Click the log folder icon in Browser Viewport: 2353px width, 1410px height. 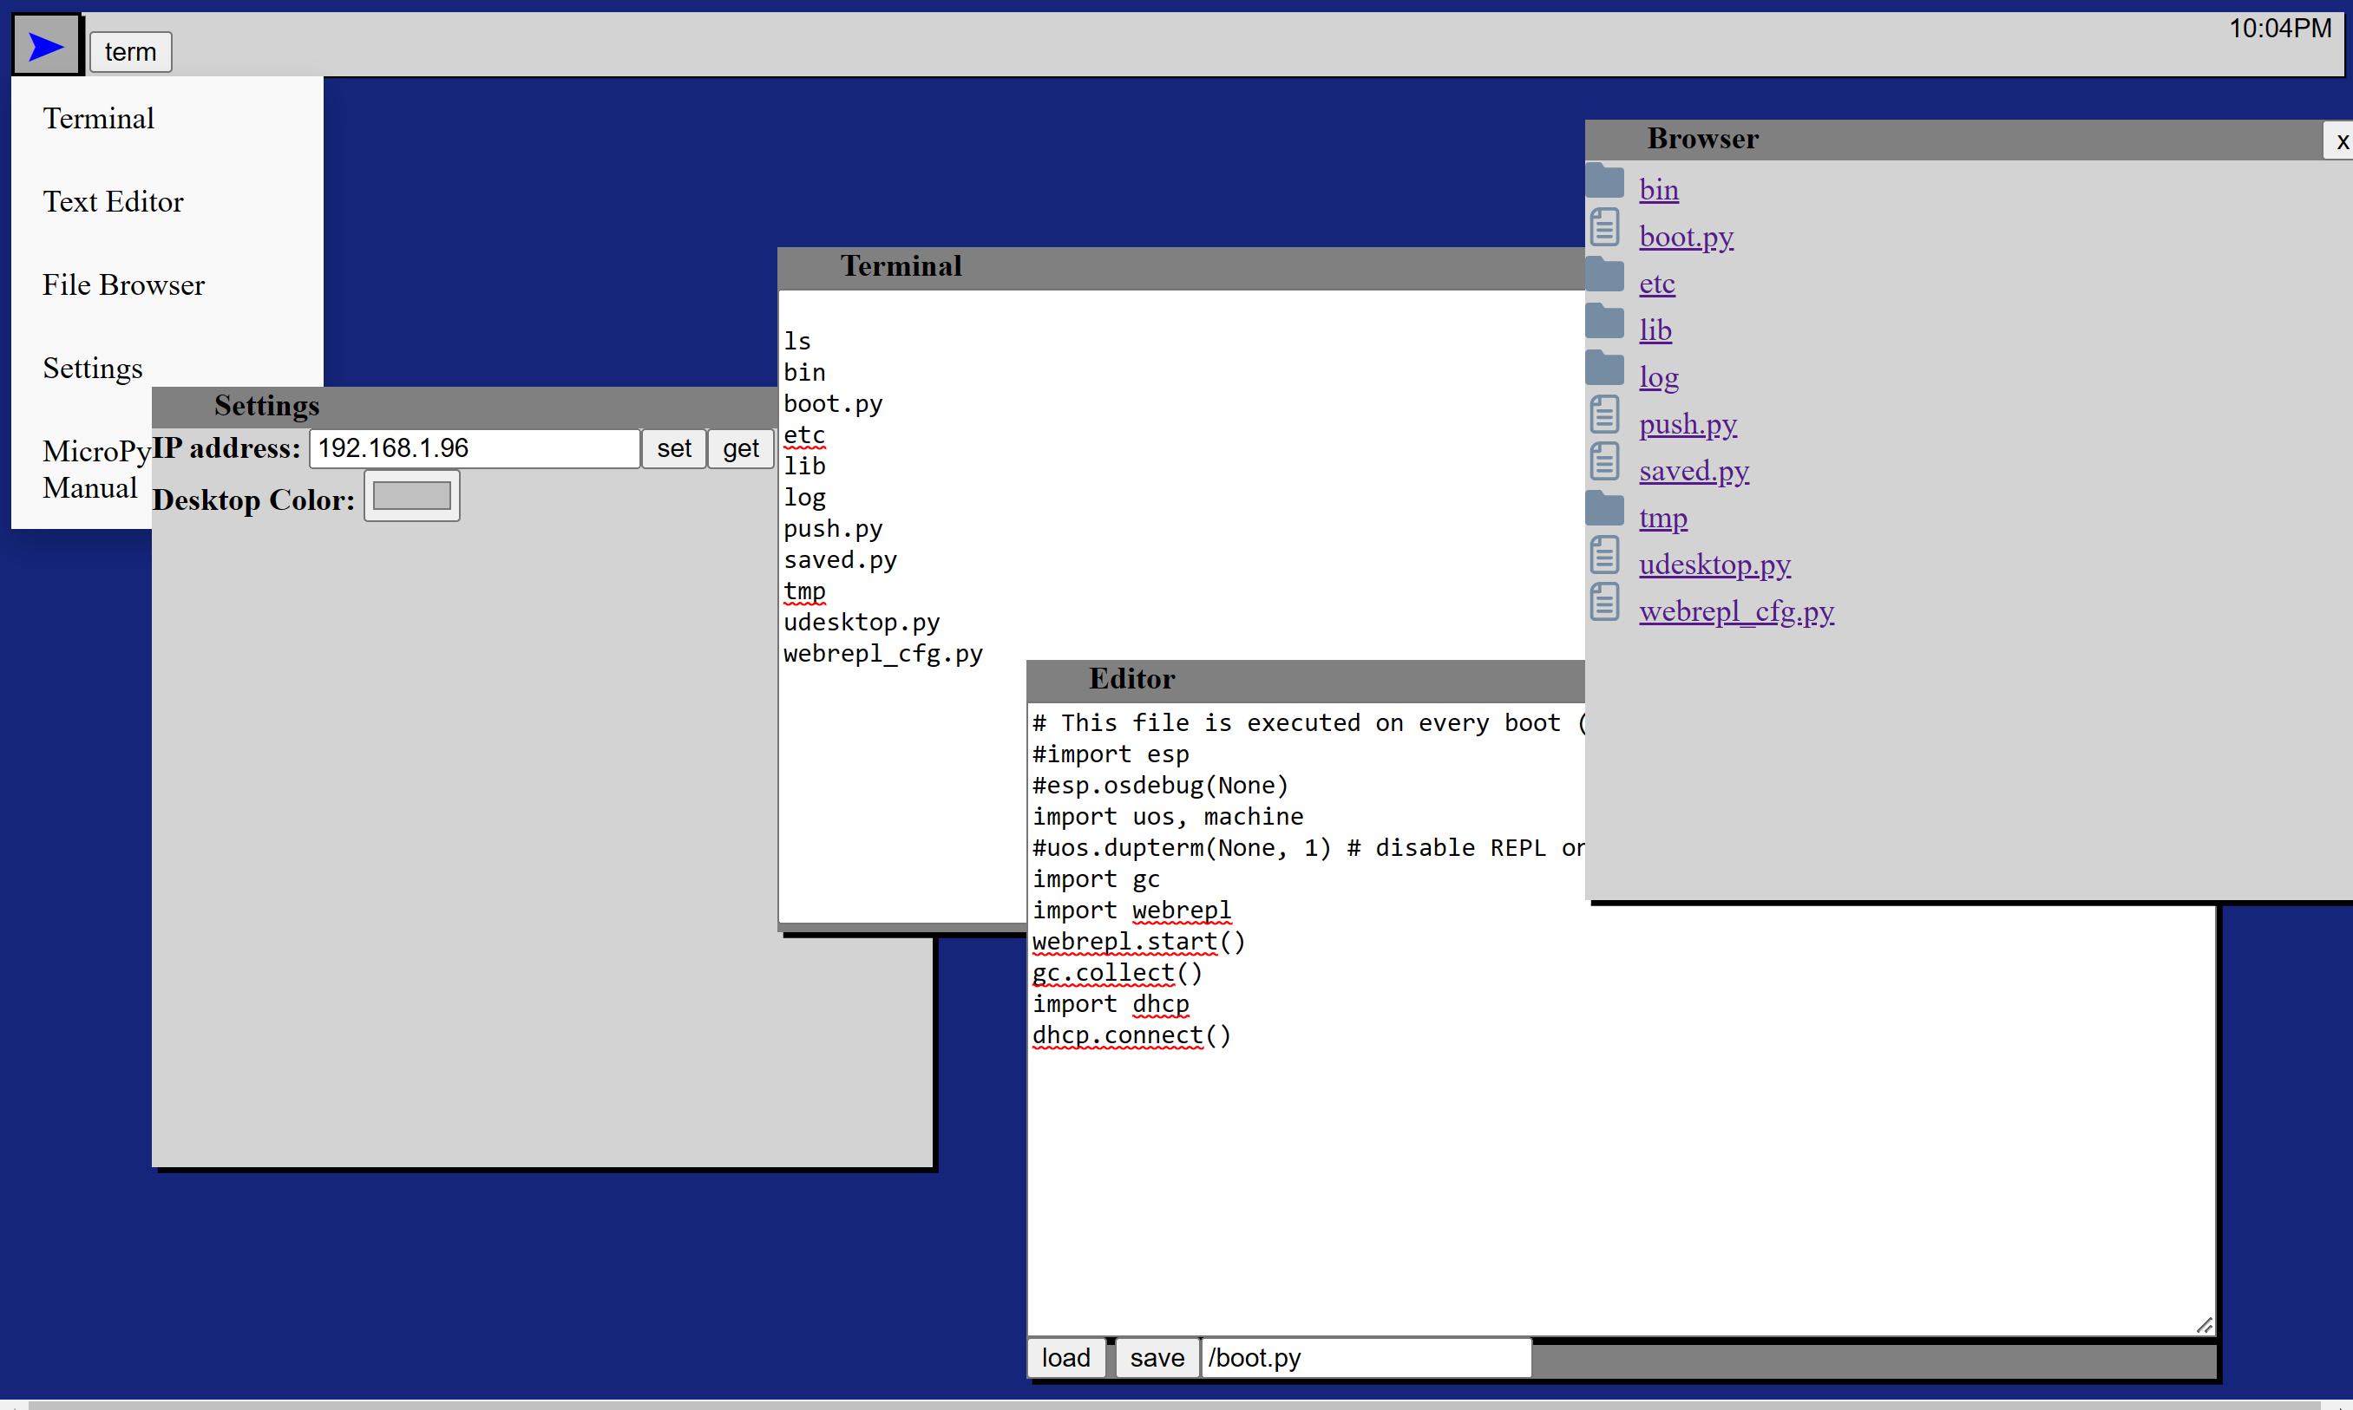[x=1608, y=373]
